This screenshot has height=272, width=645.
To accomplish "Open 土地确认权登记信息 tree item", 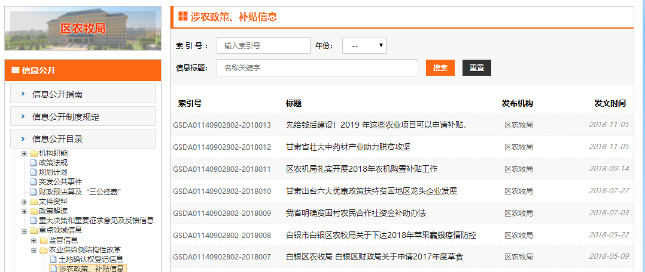I will tap(91, 259).
